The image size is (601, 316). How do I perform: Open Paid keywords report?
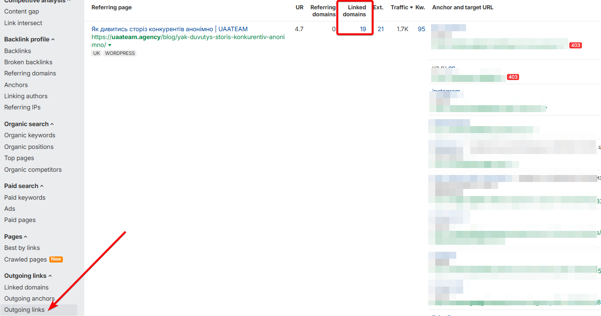coord(25,198)
